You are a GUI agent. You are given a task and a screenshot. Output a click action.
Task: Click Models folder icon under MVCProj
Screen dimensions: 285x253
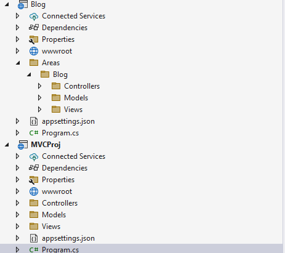point(34,215)
